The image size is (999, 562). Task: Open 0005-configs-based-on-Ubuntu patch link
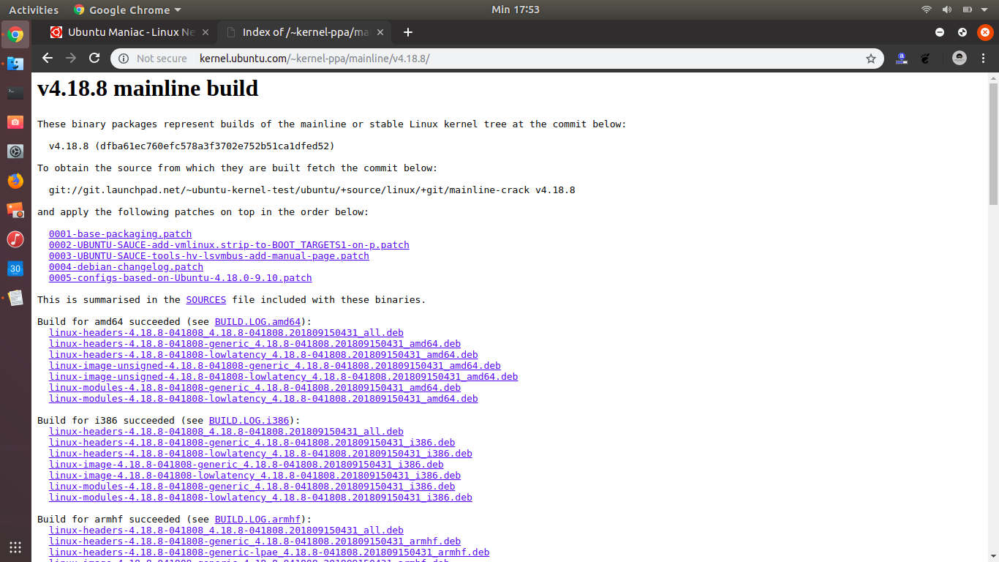(181, 278)
